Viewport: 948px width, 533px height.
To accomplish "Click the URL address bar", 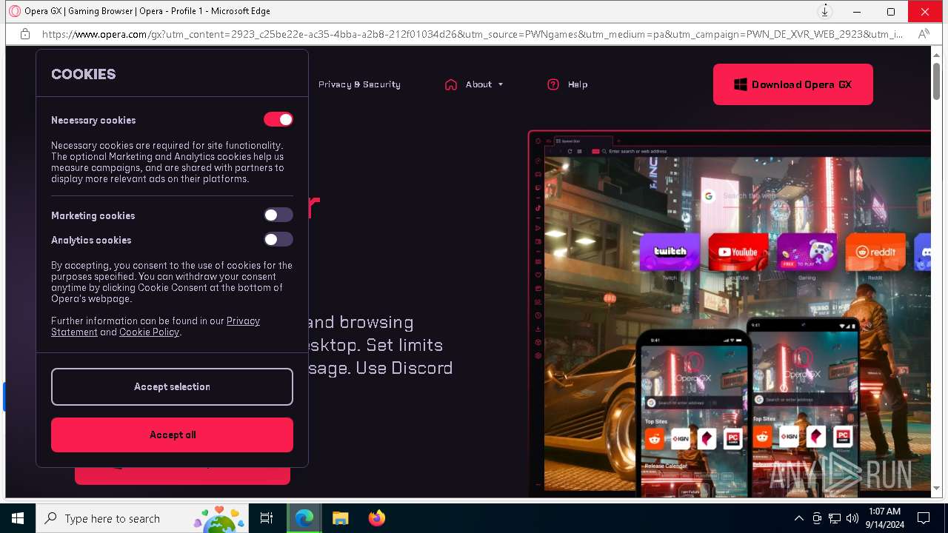I will [472, 34].
